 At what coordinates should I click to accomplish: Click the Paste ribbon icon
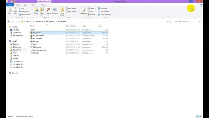(x=15, y=11)
